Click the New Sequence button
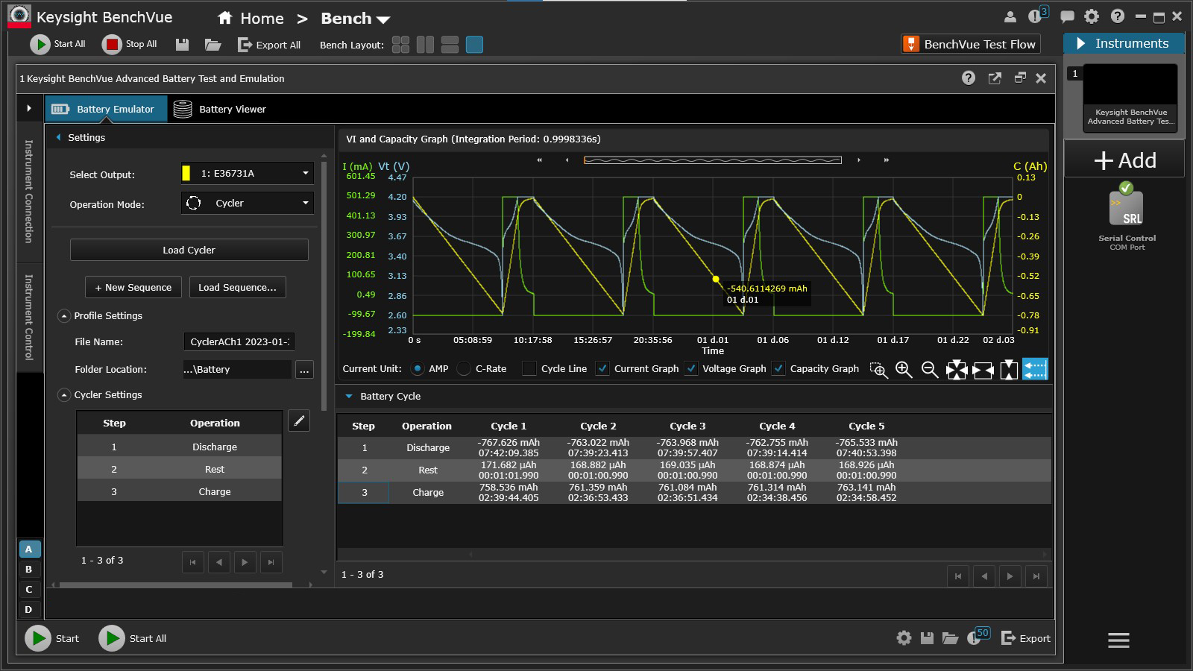1193x671 pixels. pyautogui.click(x=133, y=287)
